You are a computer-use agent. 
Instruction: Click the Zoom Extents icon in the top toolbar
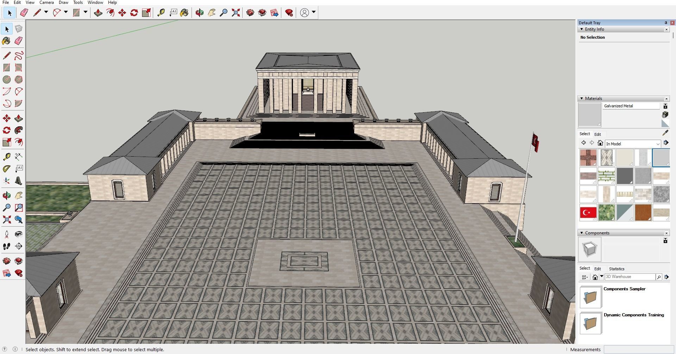coord(236,13)
